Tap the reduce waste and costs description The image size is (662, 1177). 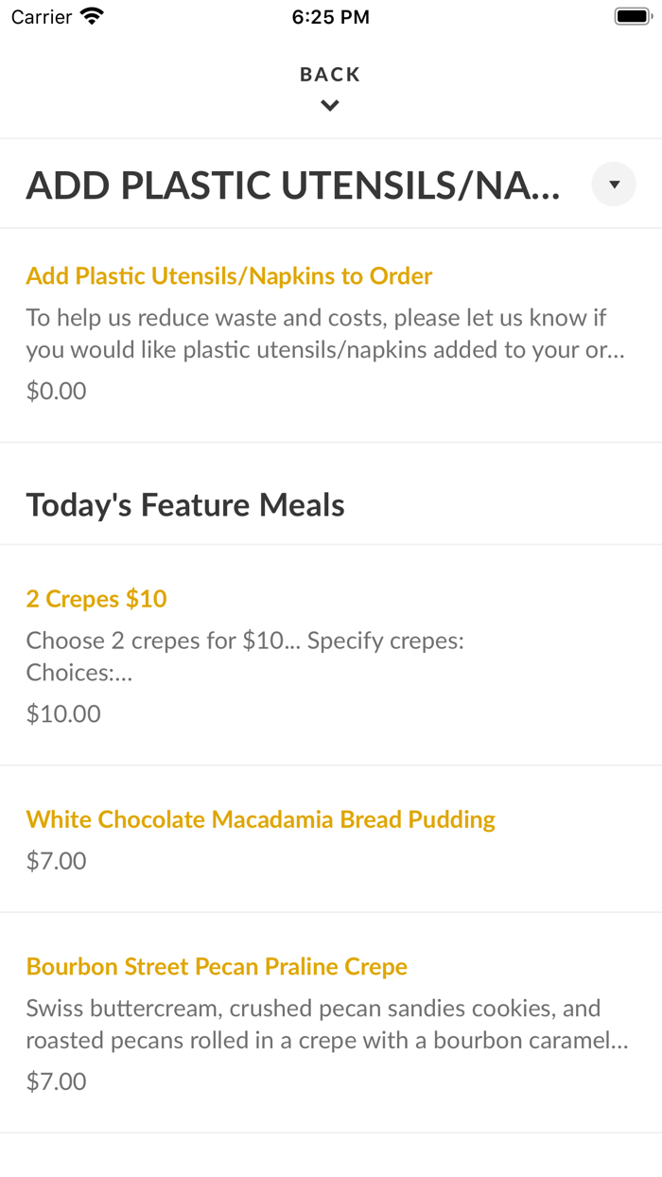[x=324, y=334]
